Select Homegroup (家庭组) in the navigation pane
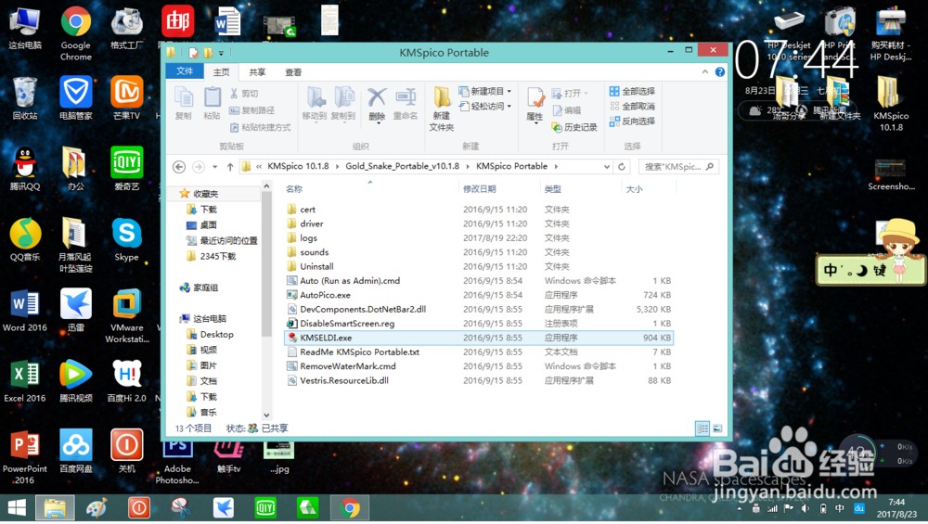This screenshot has width=928, height=524. [199, 288]
